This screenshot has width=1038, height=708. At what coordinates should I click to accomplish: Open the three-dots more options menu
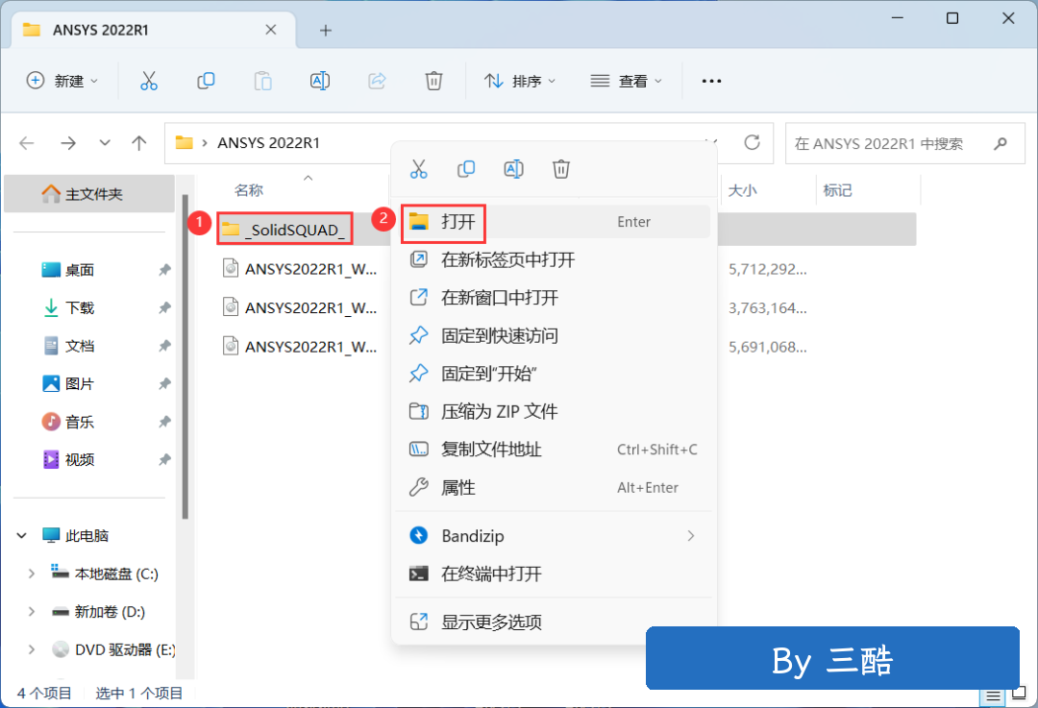tap(711, 81)
